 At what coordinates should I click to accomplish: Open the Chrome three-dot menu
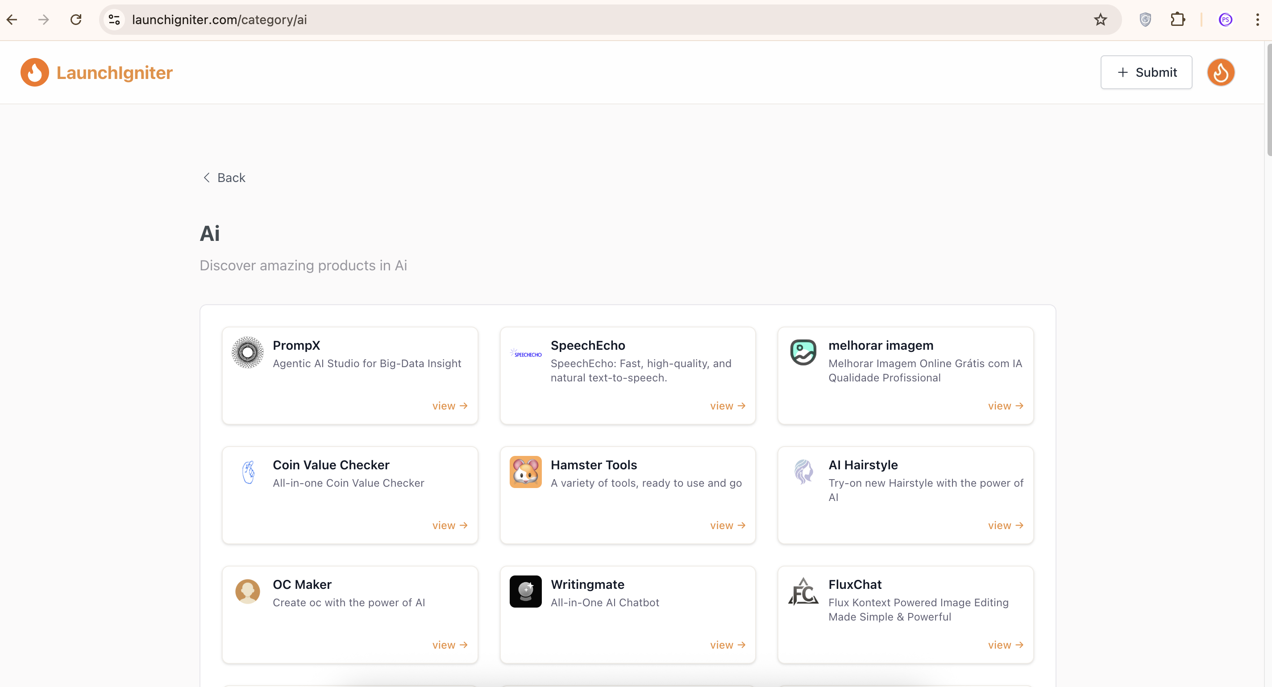tap(1257, 20)
